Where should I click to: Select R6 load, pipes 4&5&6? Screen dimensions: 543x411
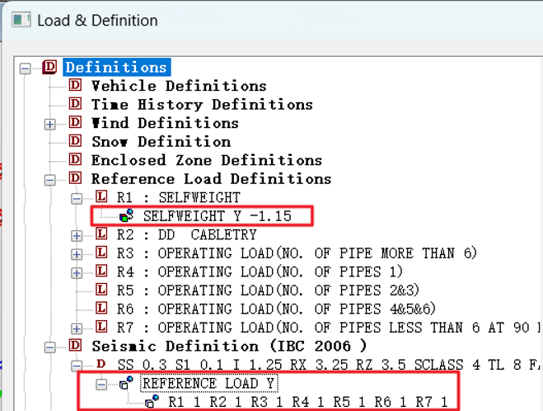point(276,309)
